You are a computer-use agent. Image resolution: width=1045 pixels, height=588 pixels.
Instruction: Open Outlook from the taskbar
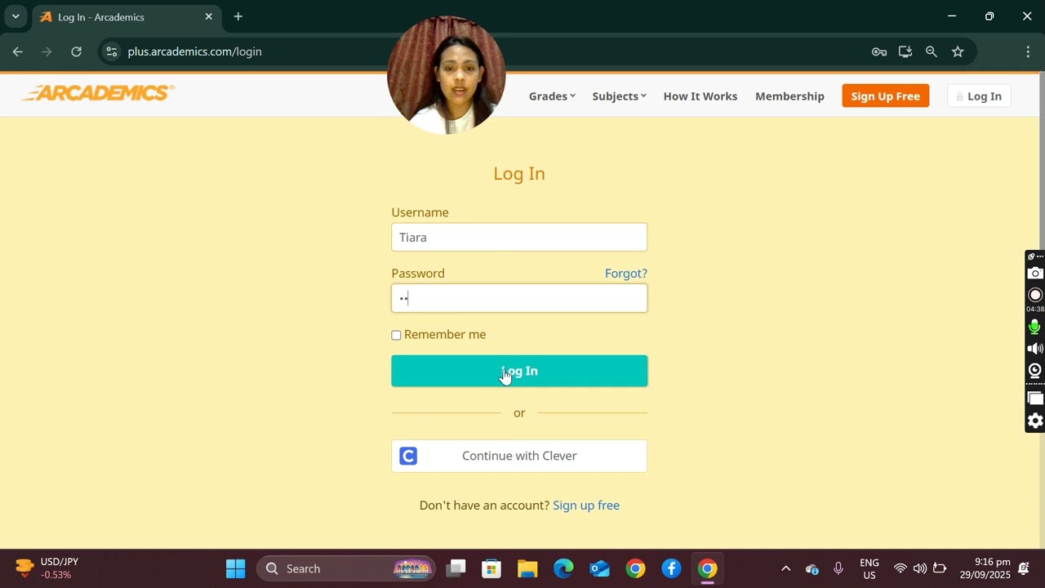pyautogui.click(x=599, y=568)
